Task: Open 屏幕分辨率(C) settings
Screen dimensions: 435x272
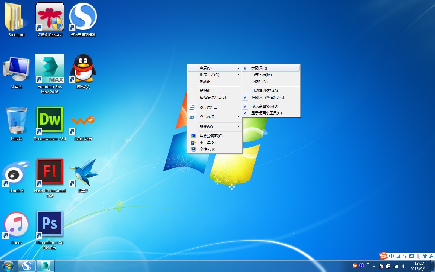Action: pos(211,136)
